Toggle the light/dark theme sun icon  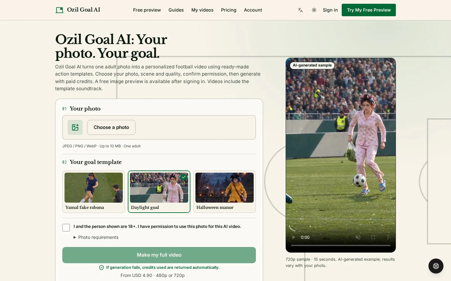click(x=314, y=10)
